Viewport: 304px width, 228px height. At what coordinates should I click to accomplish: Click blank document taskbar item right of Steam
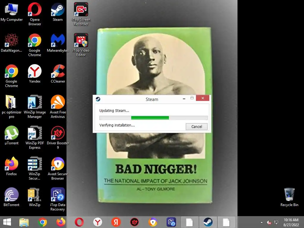point(226,222)
